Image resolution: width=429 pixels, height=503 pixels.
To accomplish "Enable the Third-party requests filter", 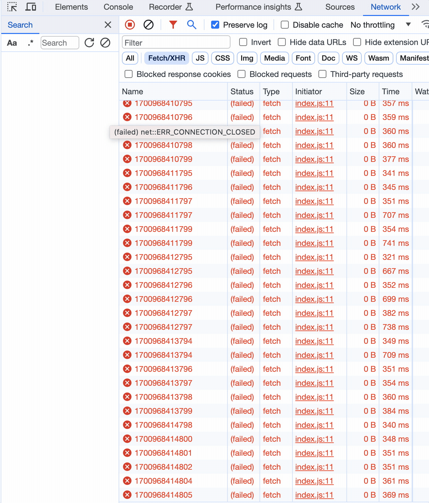I will pos(322,74).
